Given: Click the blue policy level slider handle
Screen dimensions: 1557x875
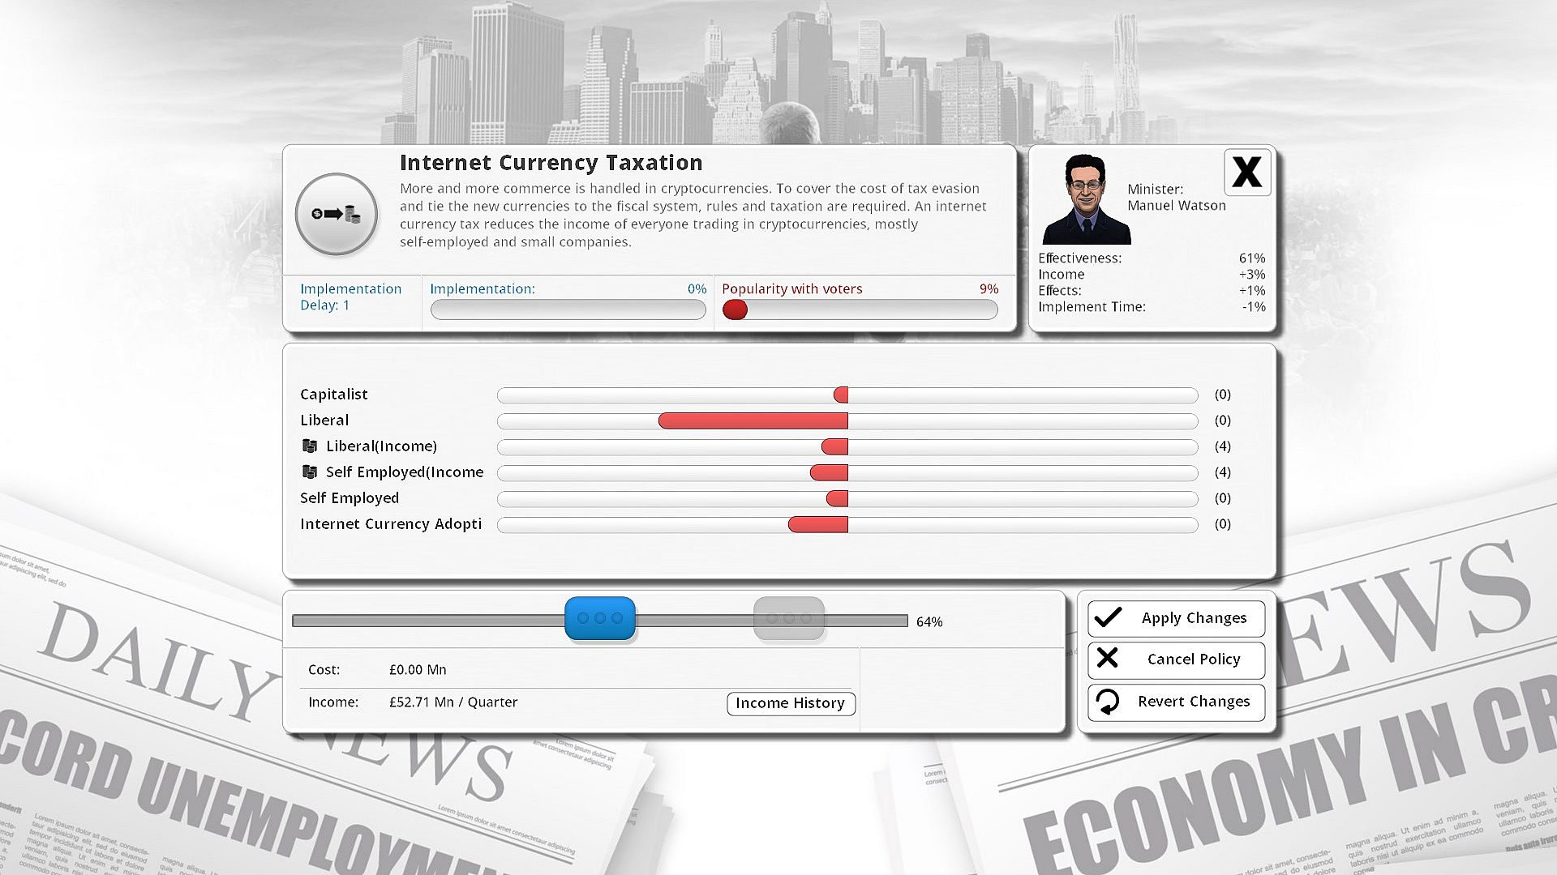Looking at the screenshot, I should [599, 618].
